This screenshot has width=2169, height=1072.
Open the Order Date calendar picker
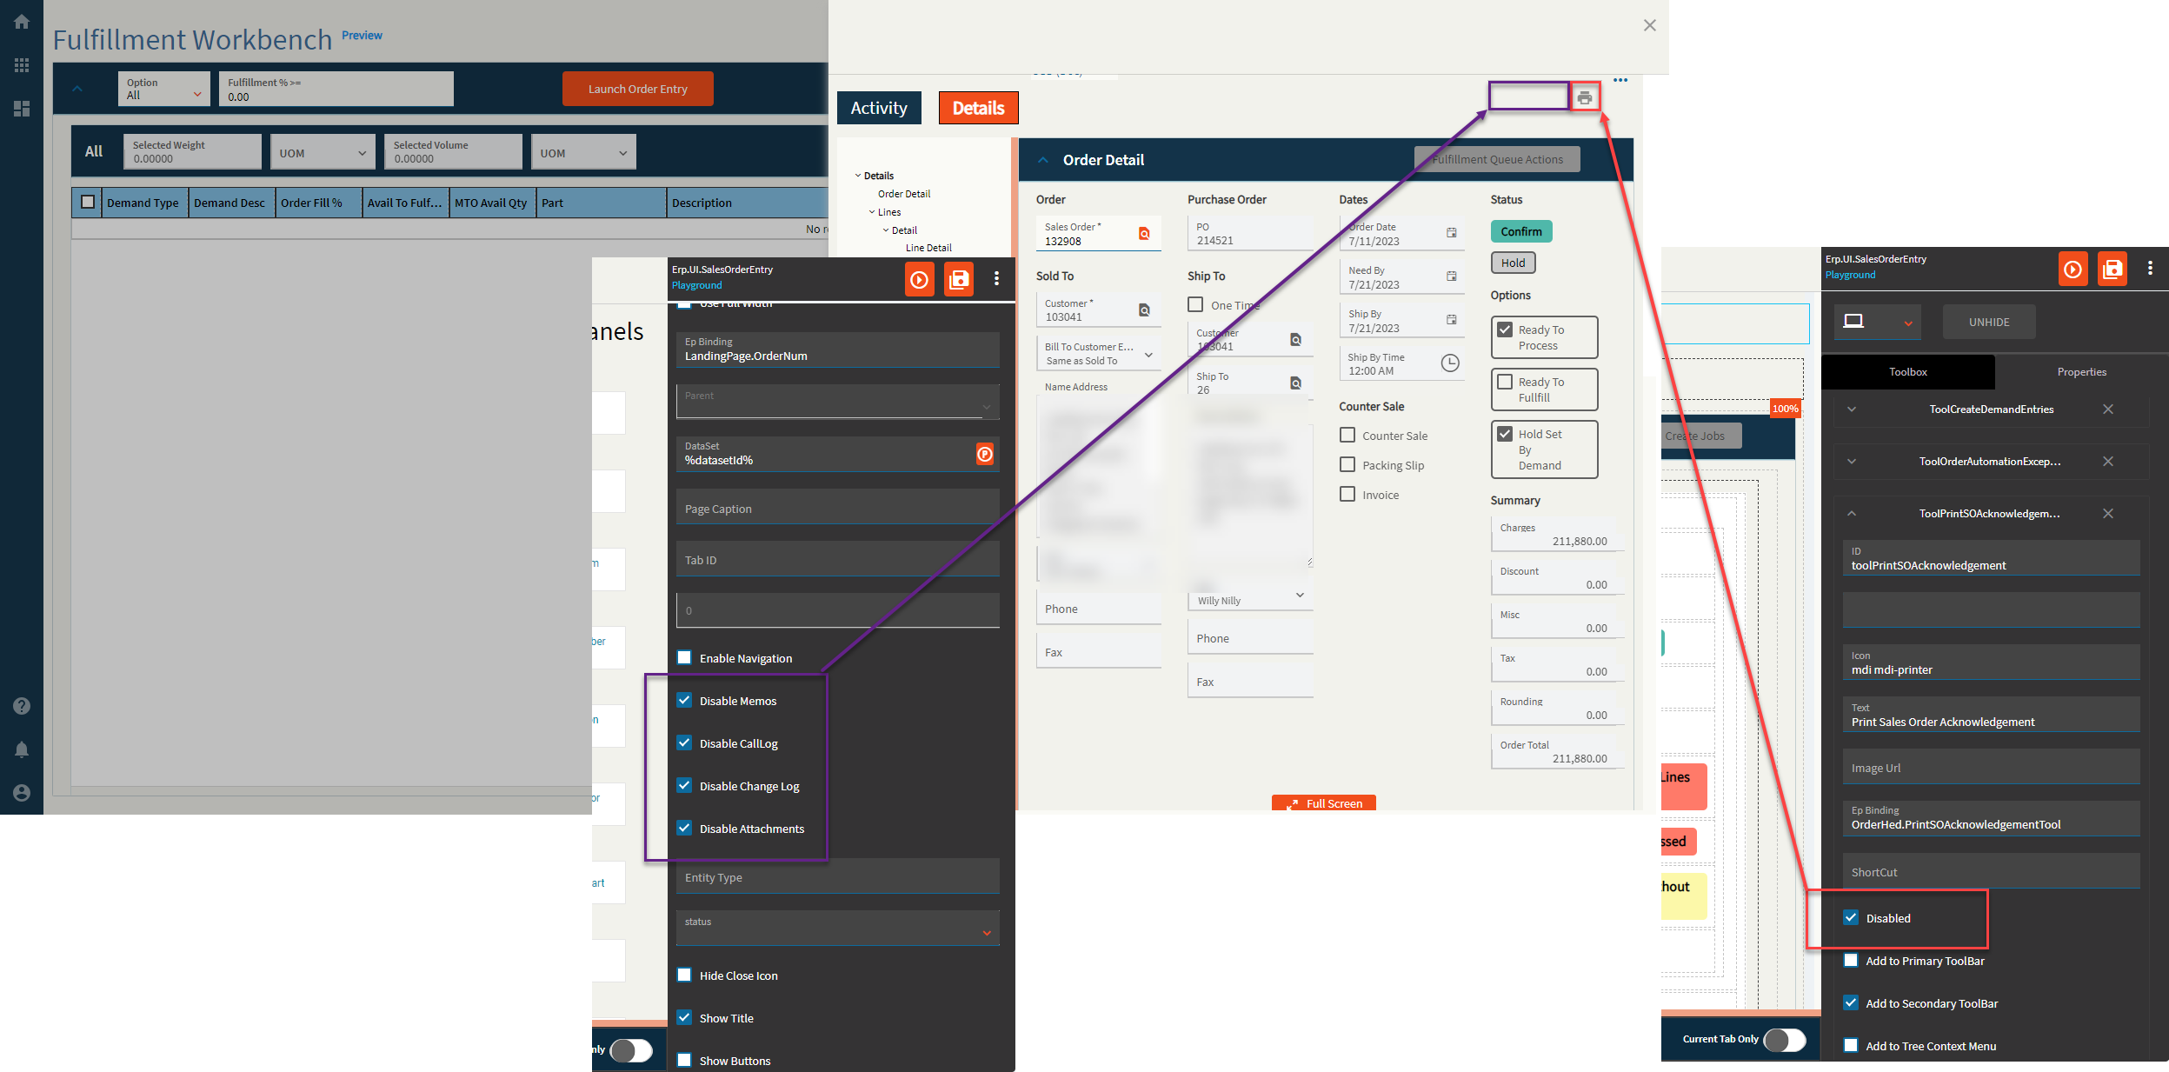click(x=1451, y=233)
